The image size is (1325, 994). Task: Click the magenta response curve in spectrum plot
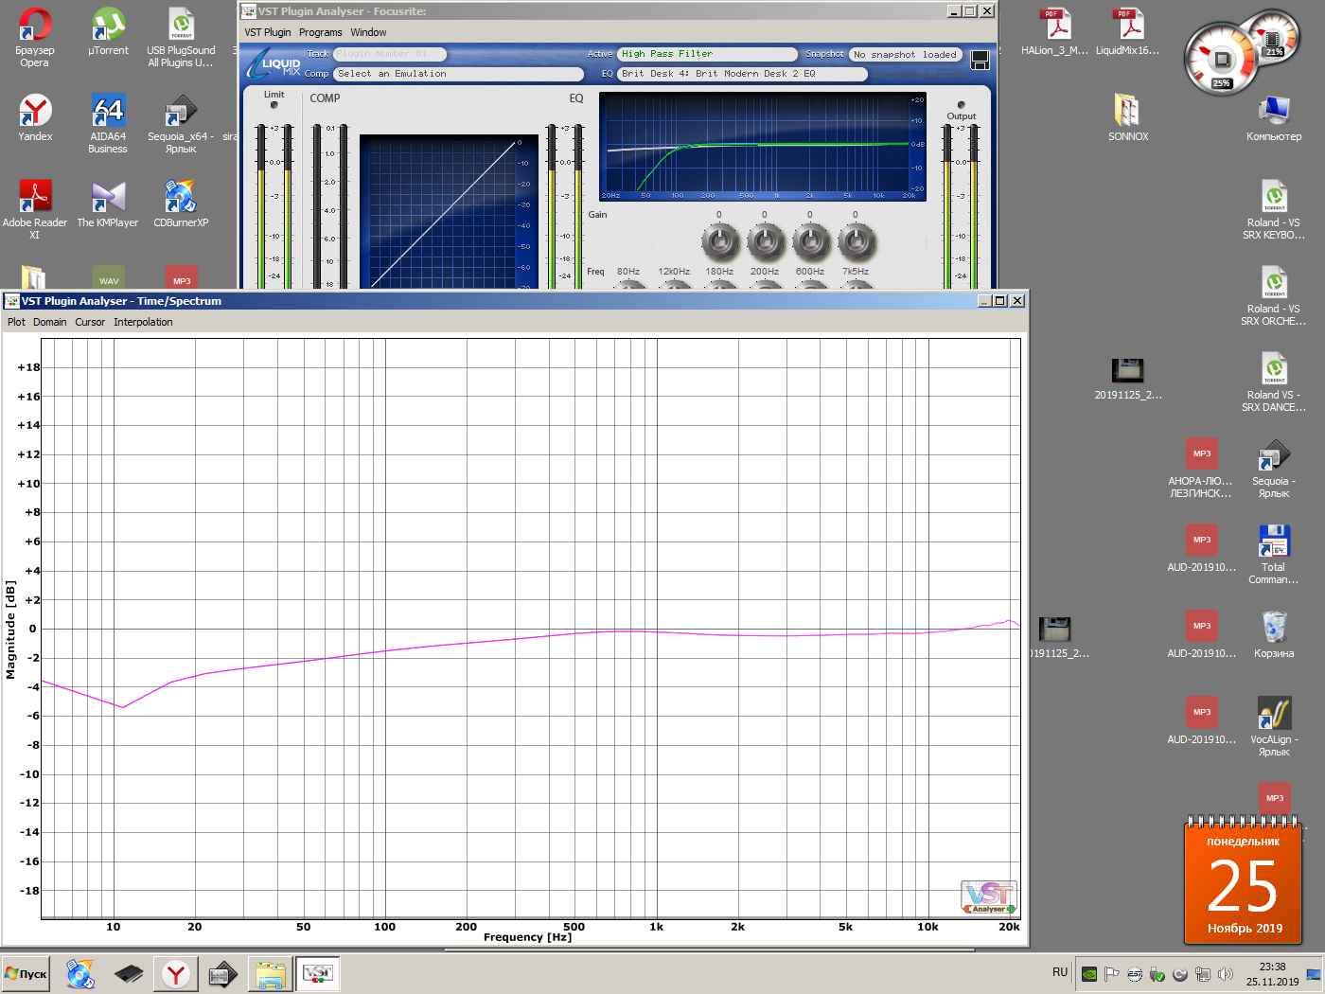pos(530,636)
